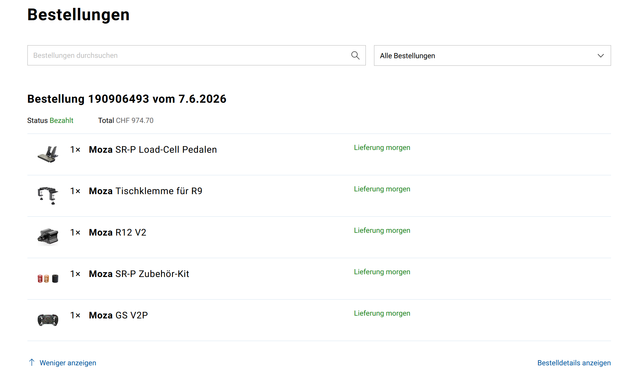634x391 pixels.
Task: Click the Bezahlt status text
Action: 62,121
